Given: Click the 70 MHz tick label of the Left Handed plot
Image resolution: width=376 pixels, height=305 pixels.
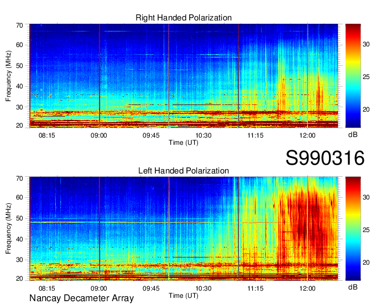Looking at the screenshot, I should (19, 178).
